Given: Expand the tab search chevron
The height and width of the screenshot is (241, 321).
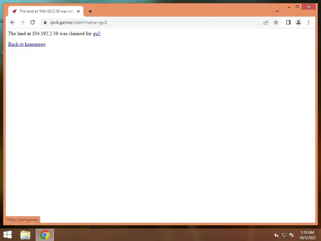Looking at the screenshot, I should [x=277, y=11].
